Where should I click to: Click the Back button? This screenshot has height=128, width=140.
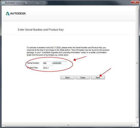coord(67,78)
